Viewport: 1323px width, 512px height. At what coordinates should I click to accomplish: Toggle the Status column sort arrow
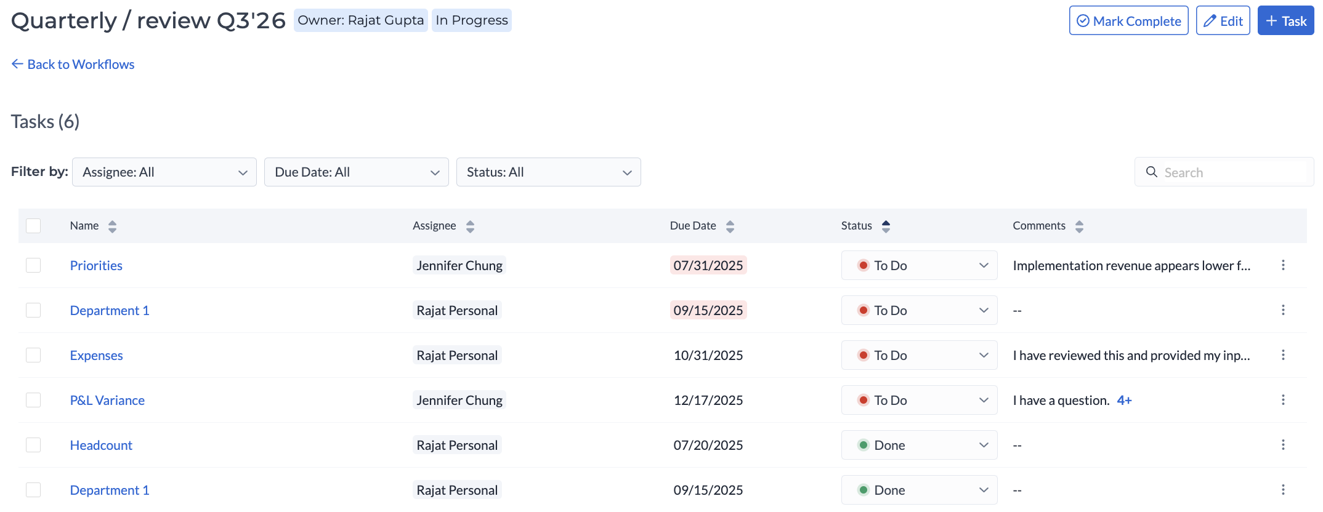coord(886,226)
